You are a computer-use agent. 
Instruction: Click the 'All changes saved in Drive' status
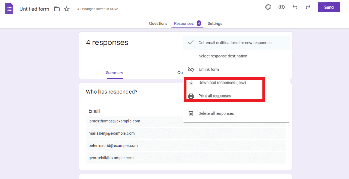(x=97, y=9)
